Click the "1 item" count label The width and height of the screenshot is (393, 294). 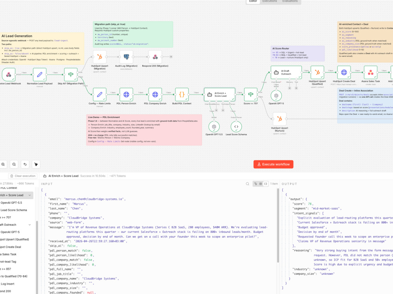(274, 184)
